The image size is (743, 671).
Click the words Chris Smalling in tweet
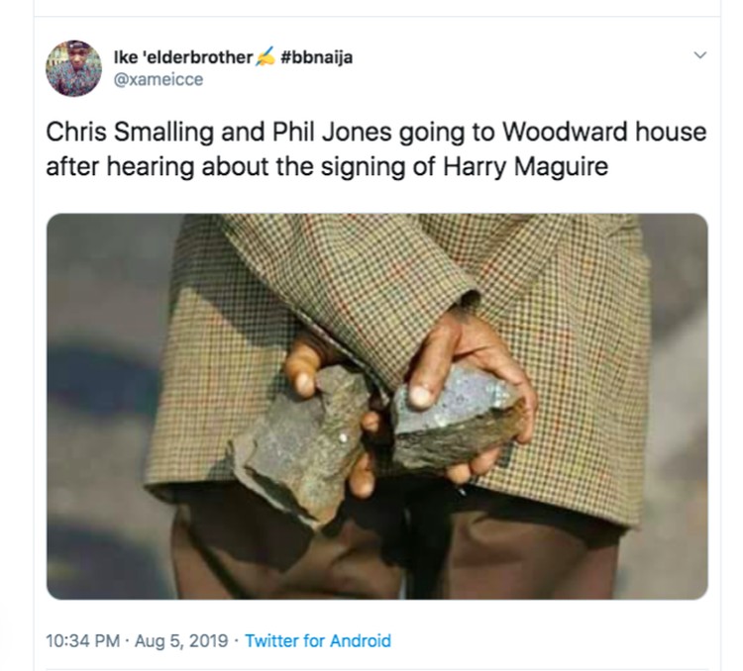(x=124, y=132)
